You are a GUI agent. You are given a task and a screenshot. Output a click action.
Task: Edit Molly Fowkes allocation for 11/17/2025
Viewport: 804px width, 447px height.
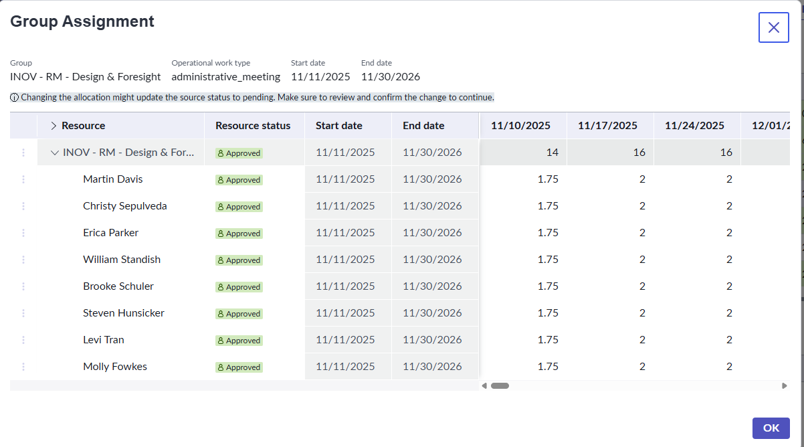point(610,367)
